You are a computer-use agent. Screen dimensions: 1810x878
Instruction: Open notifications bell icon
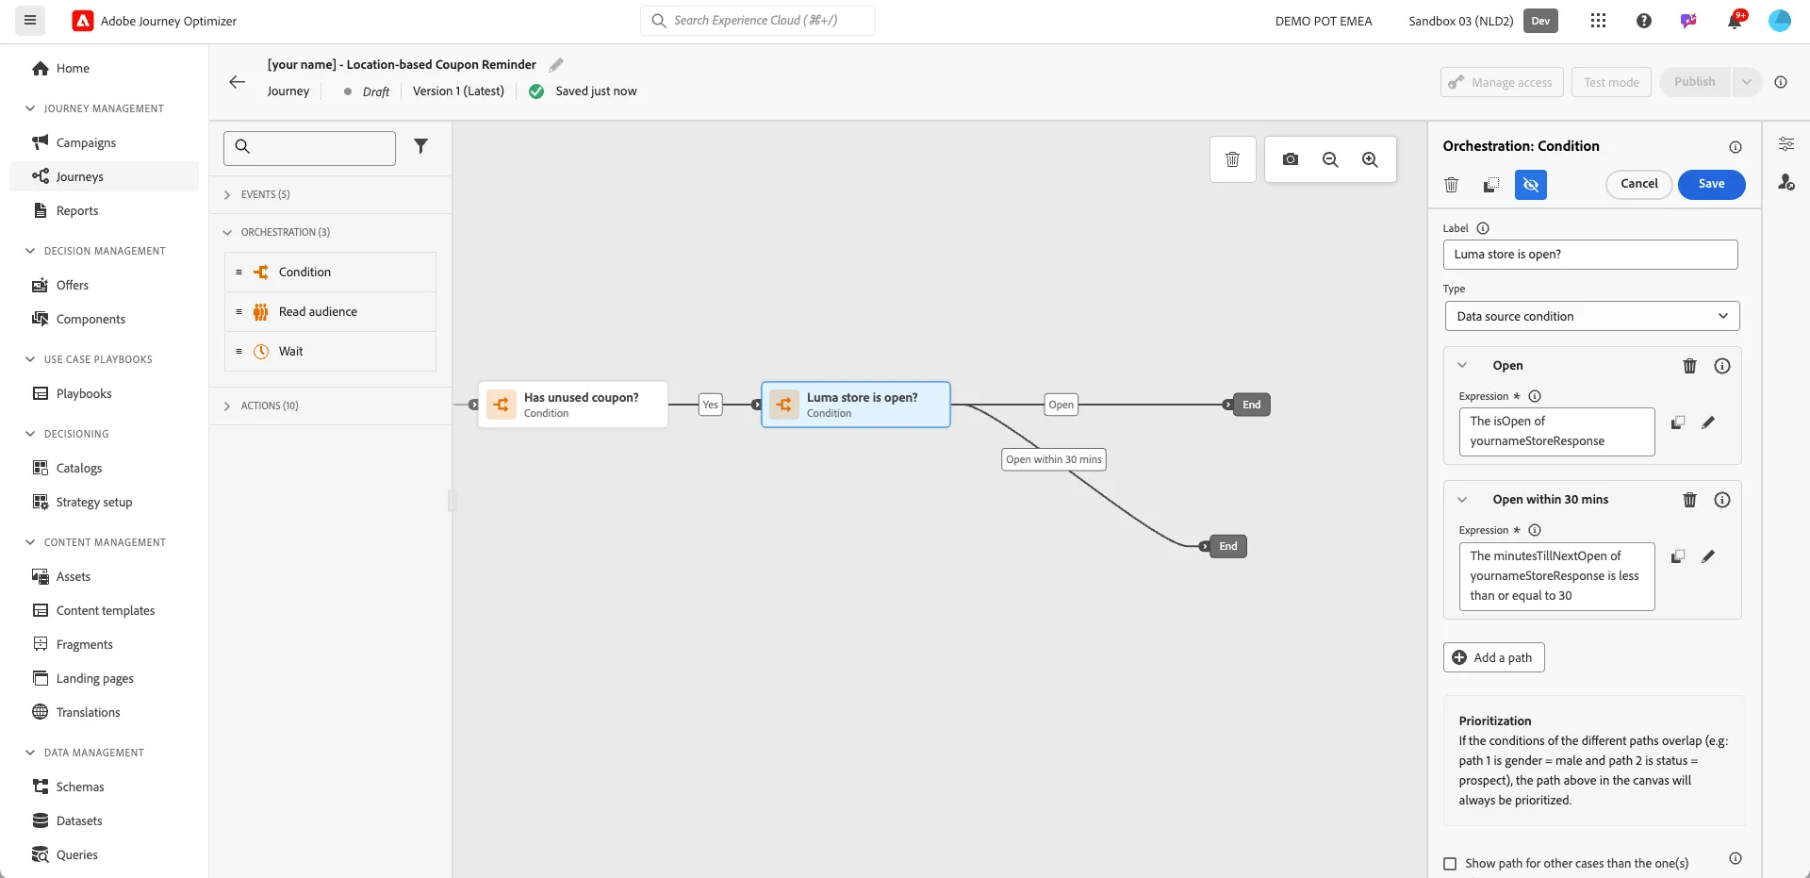pos(1735,21)
